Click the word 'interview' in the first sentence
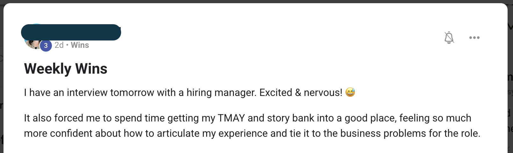 [87, 93]
